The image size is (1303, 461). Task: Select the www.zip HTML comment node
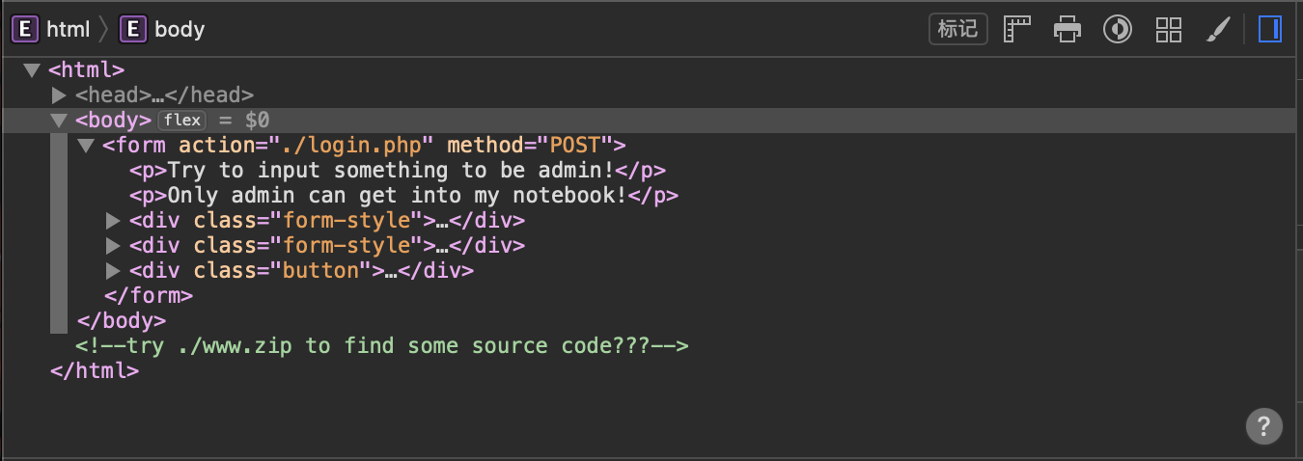381,346
